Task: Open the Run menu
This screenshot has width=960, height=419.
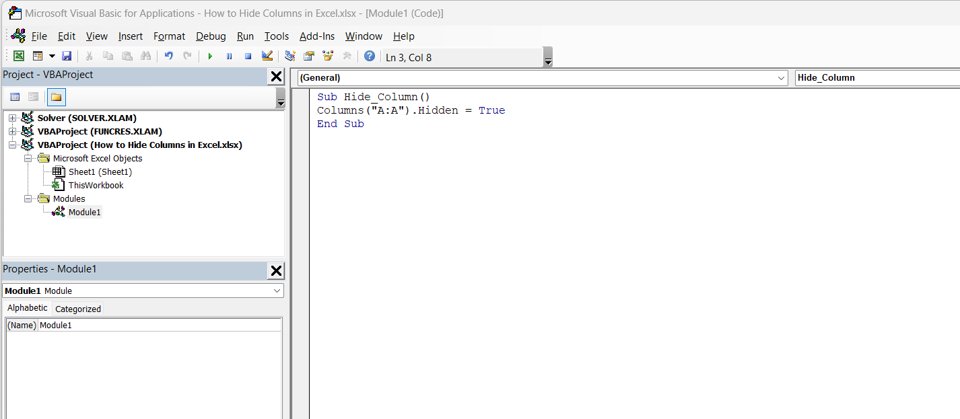Action: coord(246,36)
